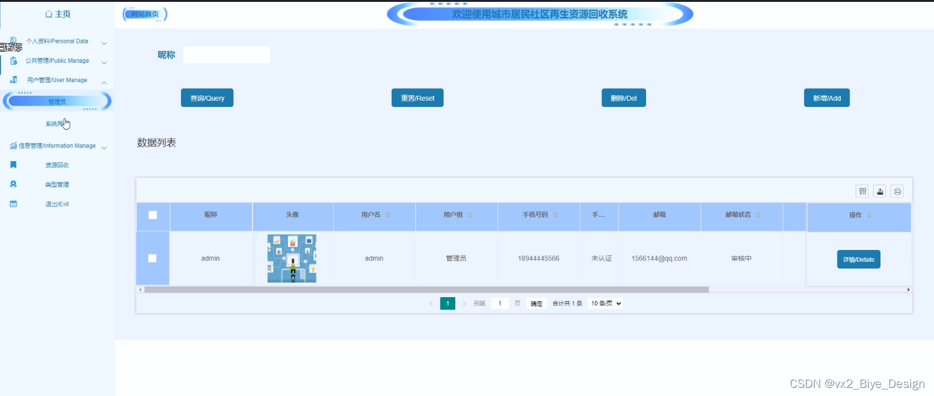Select the 系统用户 menu item
This screenshot has width=934, height=396.
click(x=57, y=124)
